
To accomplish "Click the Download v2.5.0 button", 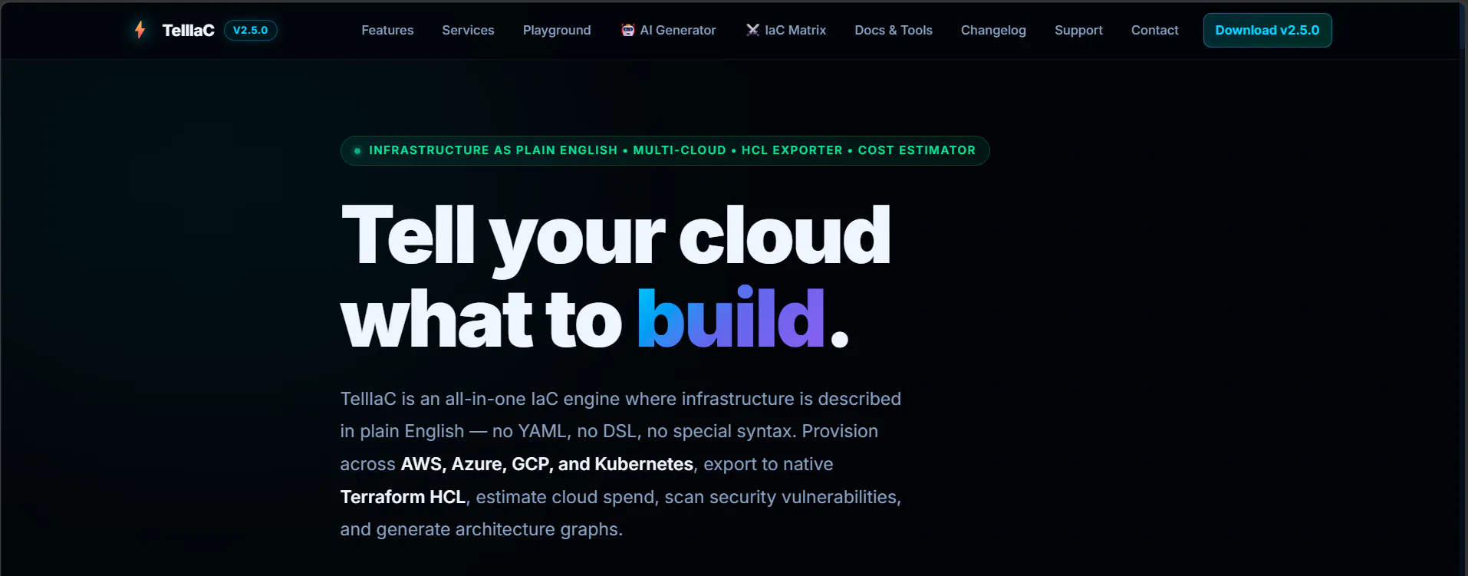I will 1267,30.
